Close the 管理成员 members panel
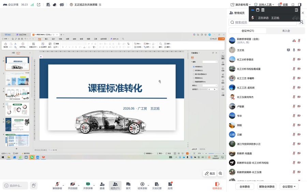This screenshot has width=307, height=192. coord(303,13)
